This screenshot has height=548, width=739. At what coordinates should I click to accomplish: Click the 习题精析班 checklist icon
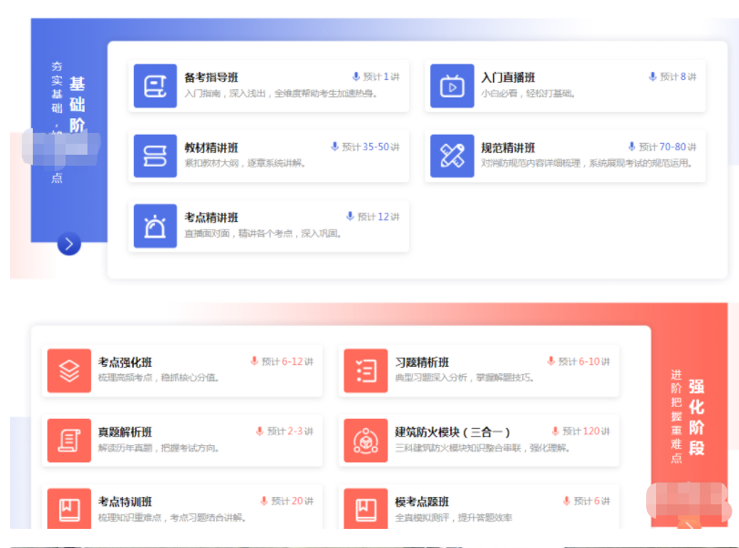tap(365, 370)
